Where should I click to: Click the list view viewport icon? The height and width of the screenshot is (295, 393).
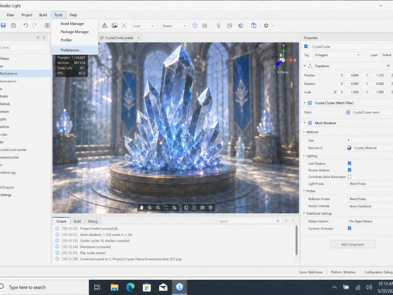click(194, 207)
